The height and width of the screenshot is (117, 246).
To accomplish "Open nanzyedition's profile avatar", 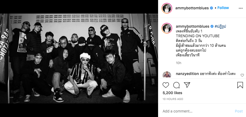I will pyautogui.click(x=167, y=74).
